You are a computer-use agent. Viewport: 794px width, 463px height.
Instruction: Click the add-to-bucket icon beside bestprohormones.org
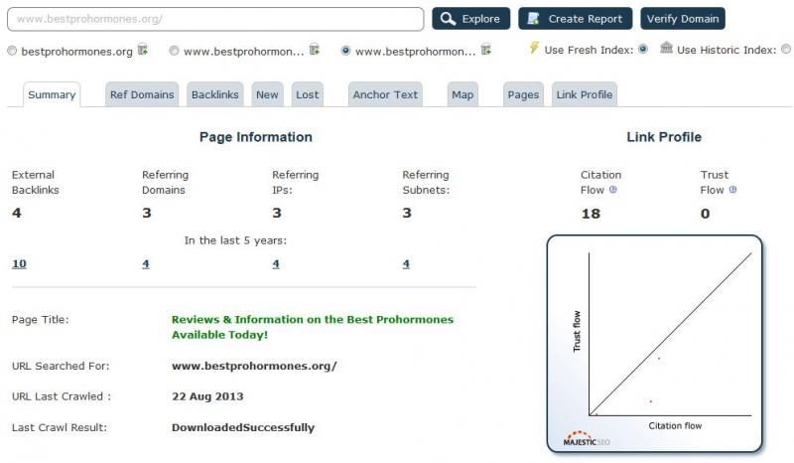coord(143,50)
